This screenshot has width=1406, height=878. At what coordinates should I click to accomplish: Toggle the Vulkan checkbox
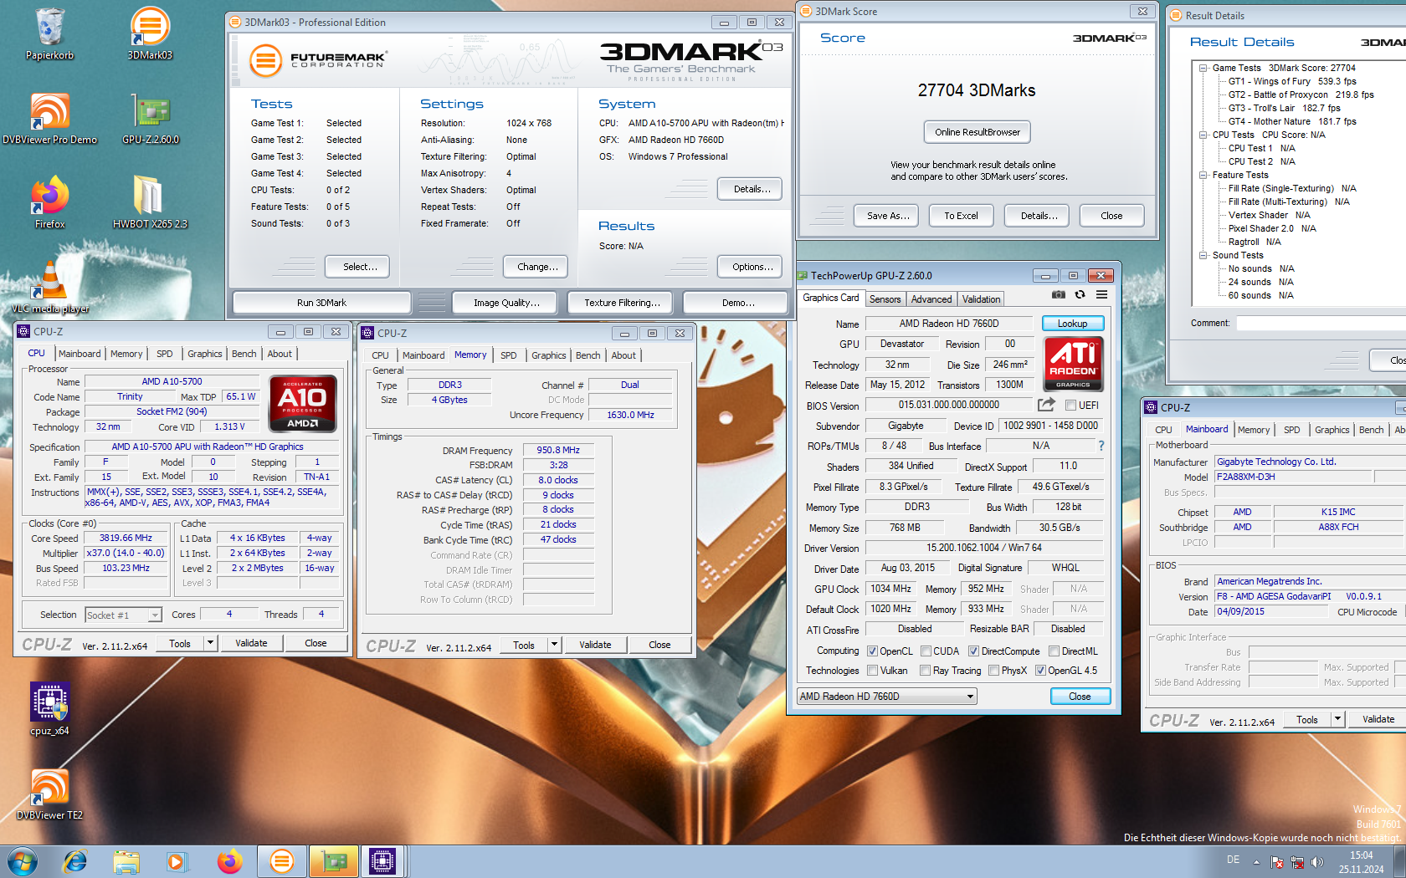873,671
